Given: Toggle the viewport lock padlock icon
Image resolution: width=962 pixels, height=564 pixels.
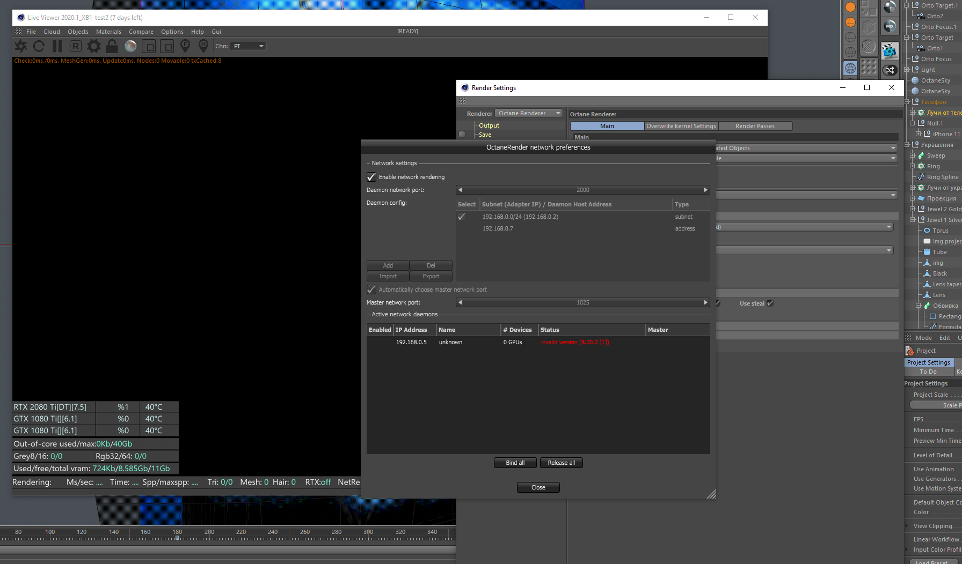Looking at the screenshot, I should pos(112,46).
